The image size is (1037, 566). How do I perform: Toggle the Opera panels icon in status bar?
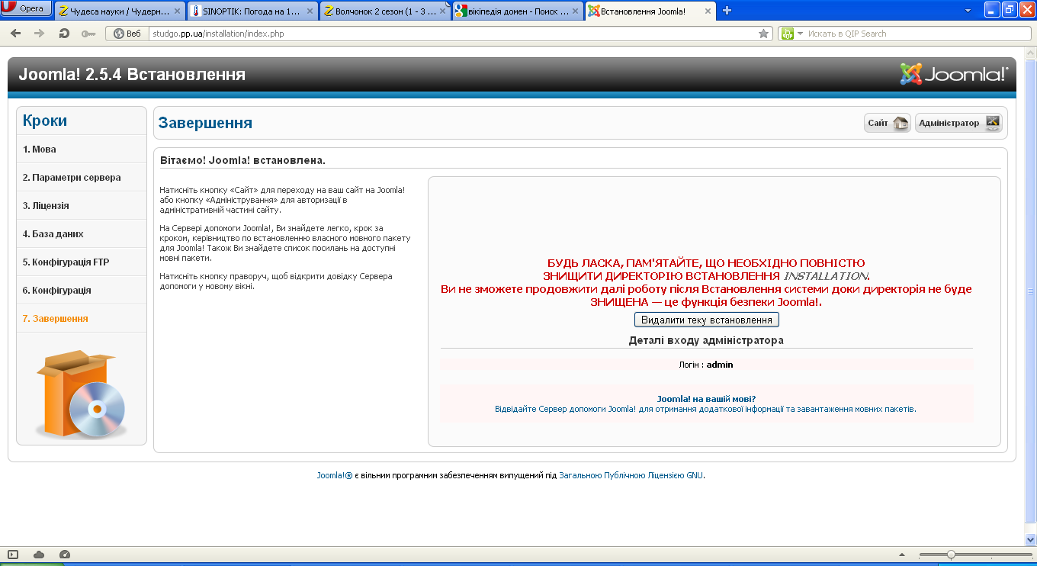click(x=12, y=555)
